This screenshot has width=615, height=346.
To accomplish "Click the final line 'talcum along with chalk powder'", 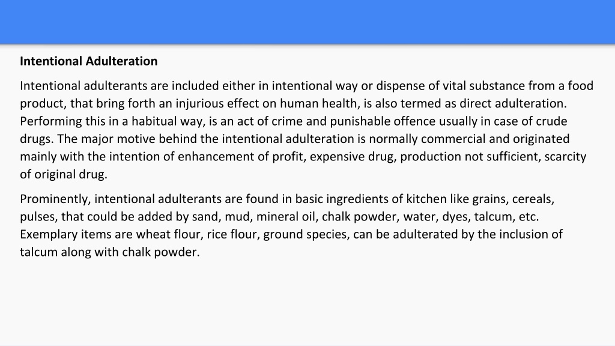I will (110, 252).
